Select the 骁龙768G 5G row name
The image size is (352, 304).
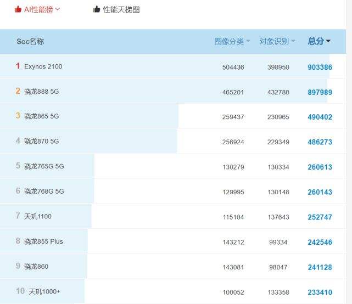(44, 191)
